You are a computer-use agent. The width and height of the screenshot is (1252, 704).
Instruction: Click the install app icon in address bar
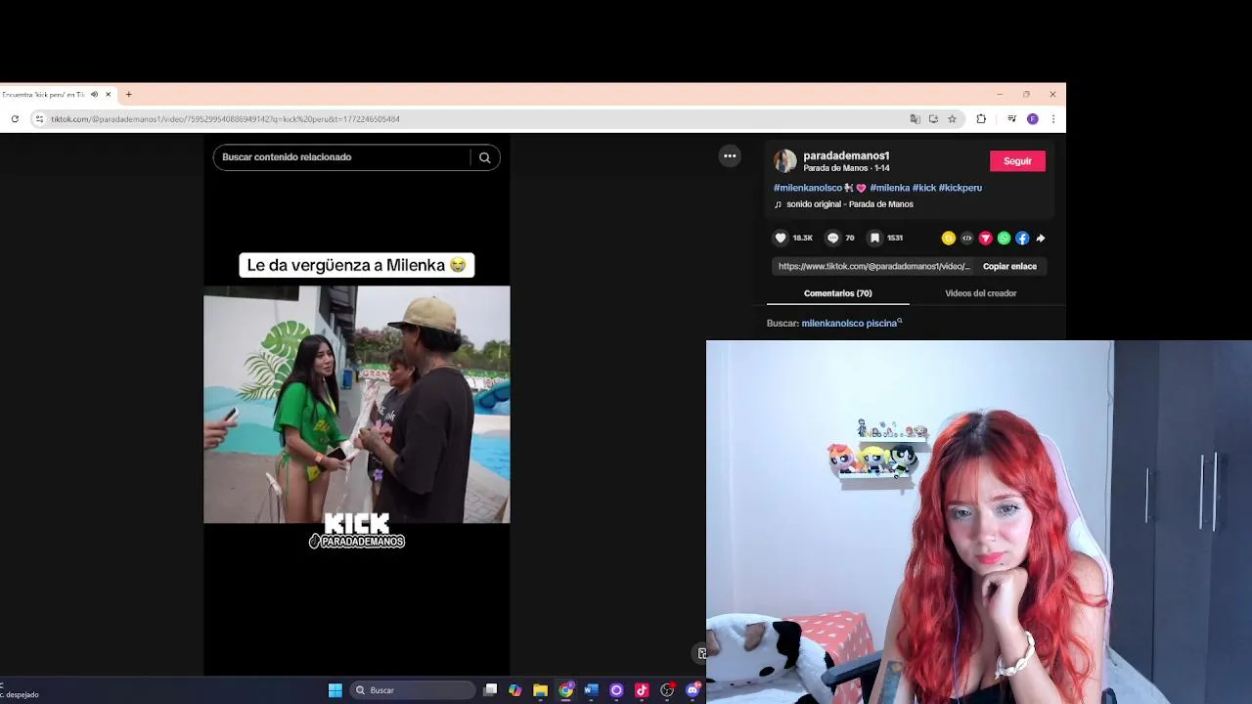tap(933, 119)
